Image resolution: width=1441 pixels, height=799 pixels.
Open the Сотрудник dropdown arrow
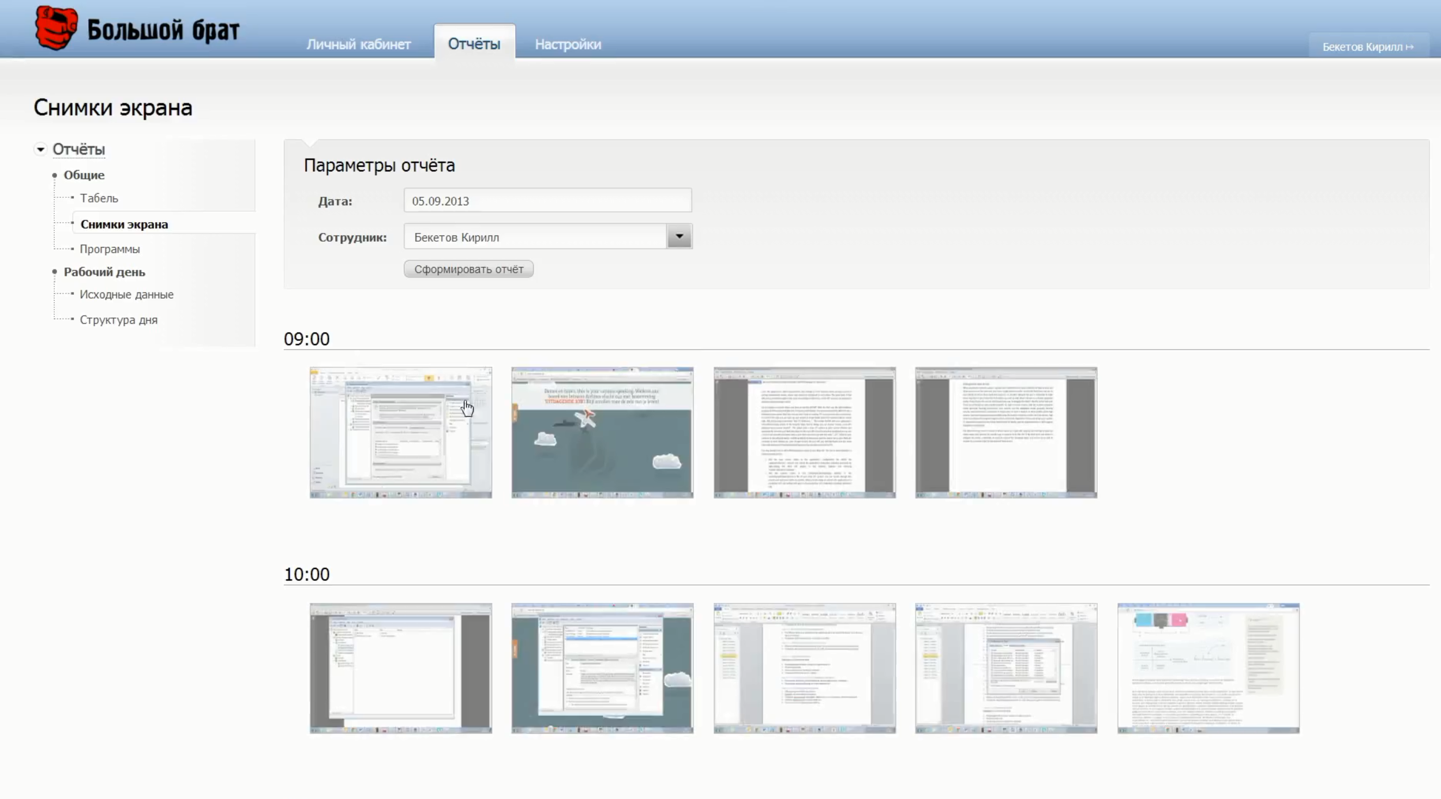coord(679,237)
